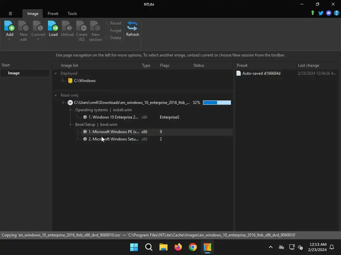Select Microsoft Windows Setup status dot
341x255 pixels.
point(85,139)
